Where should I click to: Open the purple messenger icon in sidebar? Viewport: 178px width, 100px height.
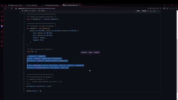point(2,26)
